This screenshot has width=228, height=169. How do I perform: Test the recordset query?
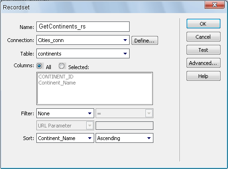(x=203, y=50)
